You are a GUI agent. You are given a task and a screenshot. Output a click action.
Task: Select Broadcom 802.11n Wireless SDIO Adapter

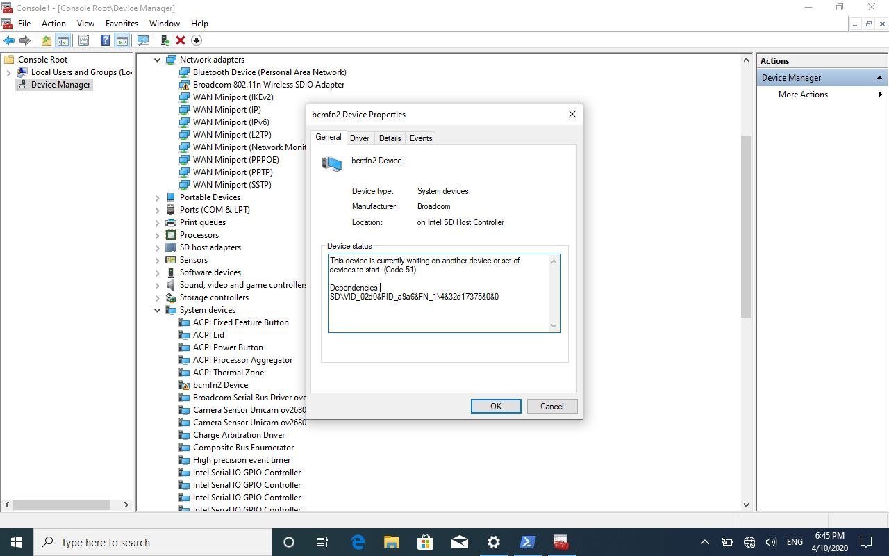tap(268, 85)
